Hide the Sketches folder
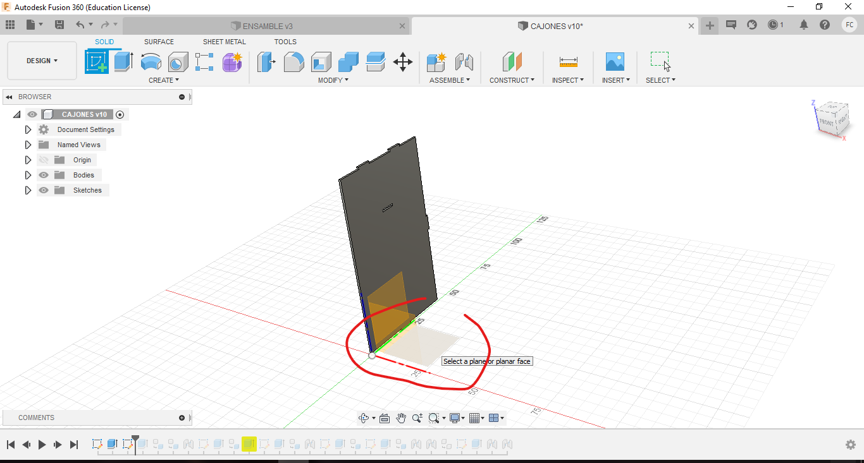Screen dimensions: 864x463 point(44,190)
